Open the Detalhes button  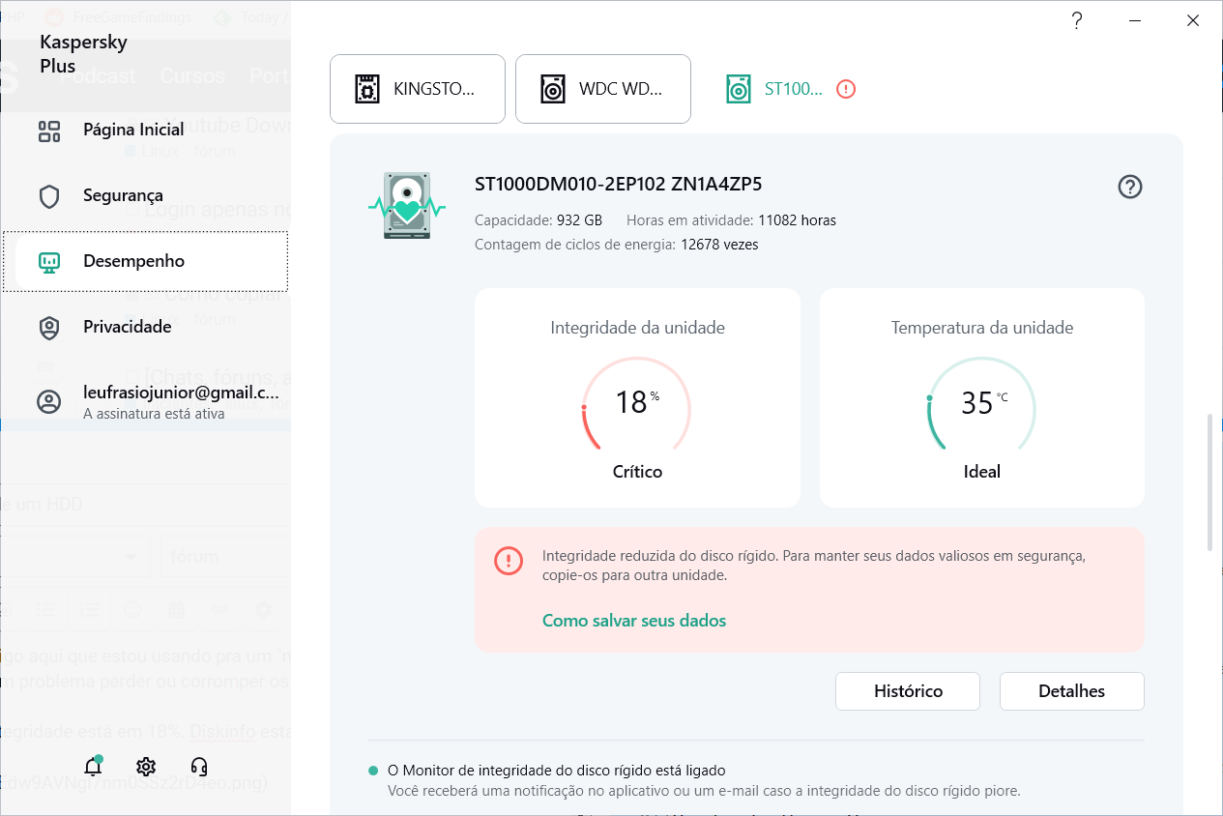(1072, 691)
